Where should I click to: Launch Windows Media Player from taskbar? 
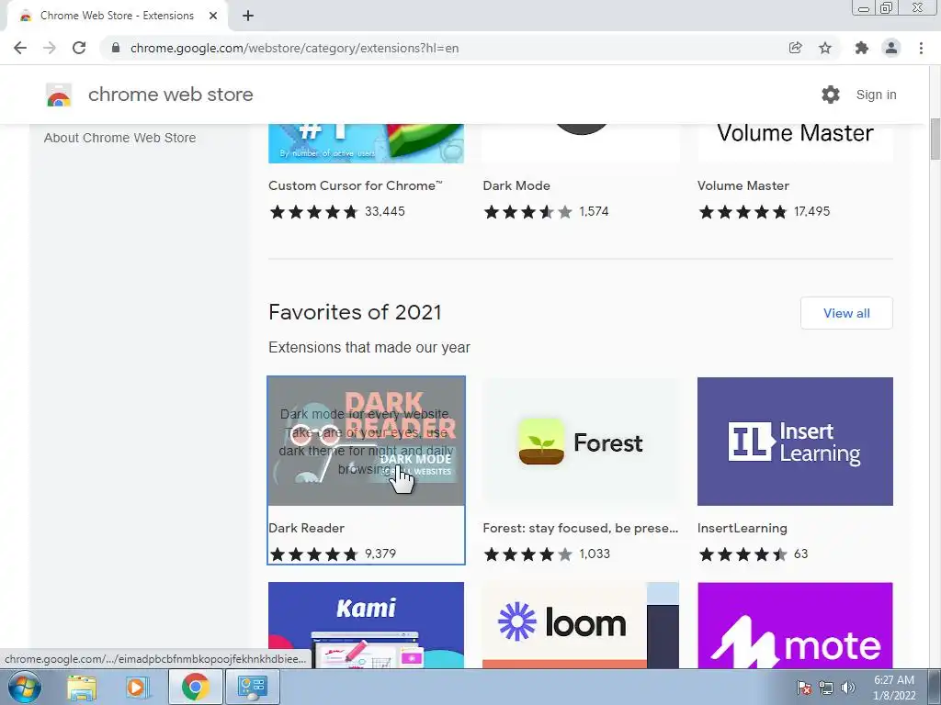point(136,687)
